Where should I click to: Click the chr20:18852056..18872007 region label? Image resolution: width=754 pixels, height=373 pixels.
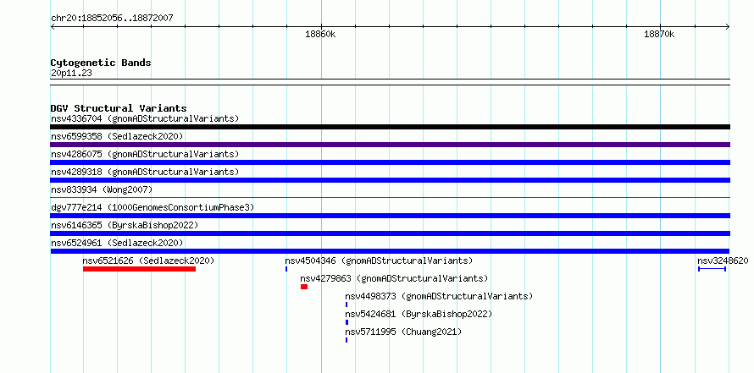coord(112,19)
